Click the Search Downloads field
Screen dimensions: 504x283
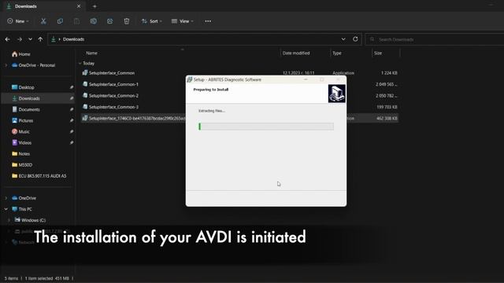click(x=435, y=39)
